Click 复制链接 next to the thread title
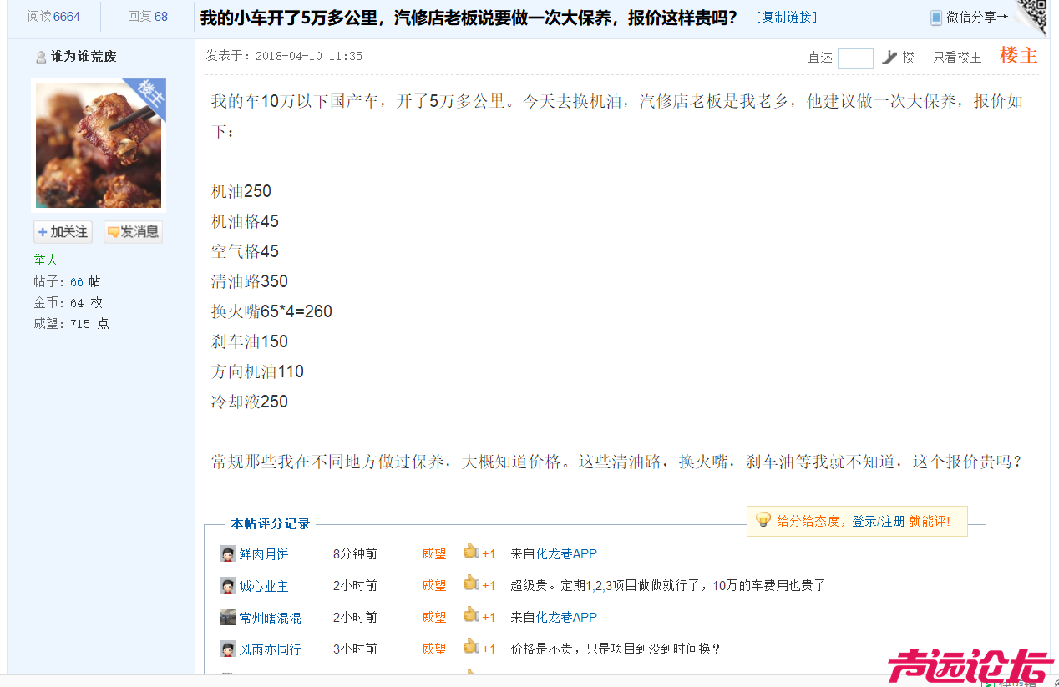The height and width of the screenshot is (687, 1059). pos(785,17)
